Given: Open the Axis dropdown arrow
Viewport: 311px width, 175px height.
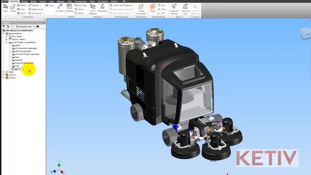Looking at the screenshot, I should pos(166,5).
